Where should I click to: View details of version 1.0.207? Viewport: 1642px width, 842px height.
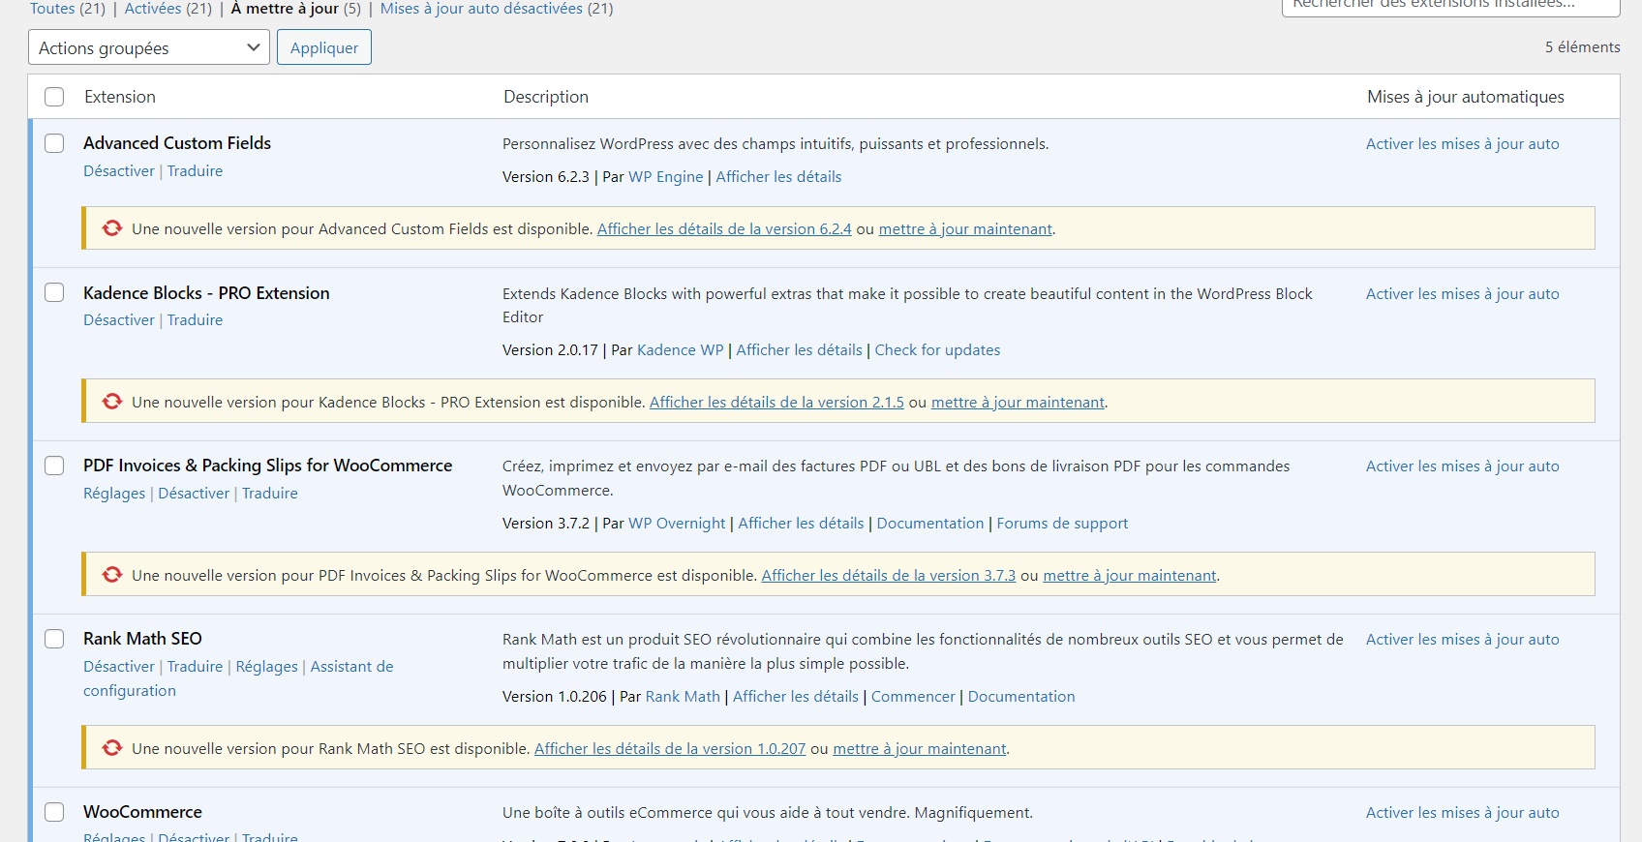point(670,748)
